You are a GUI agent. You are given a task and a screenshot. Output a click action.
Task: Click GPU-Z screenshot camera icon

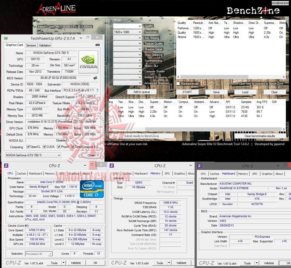97,45
